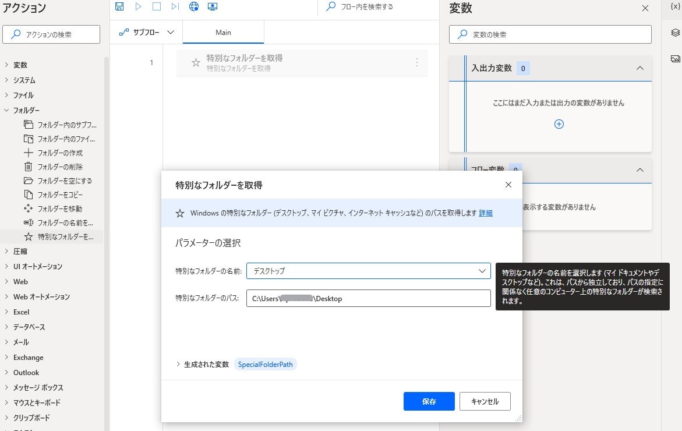Image resolution: width=682 pixels, height=431 pixels.
Task: Click the キャンセル button
Action: [485, 401]
